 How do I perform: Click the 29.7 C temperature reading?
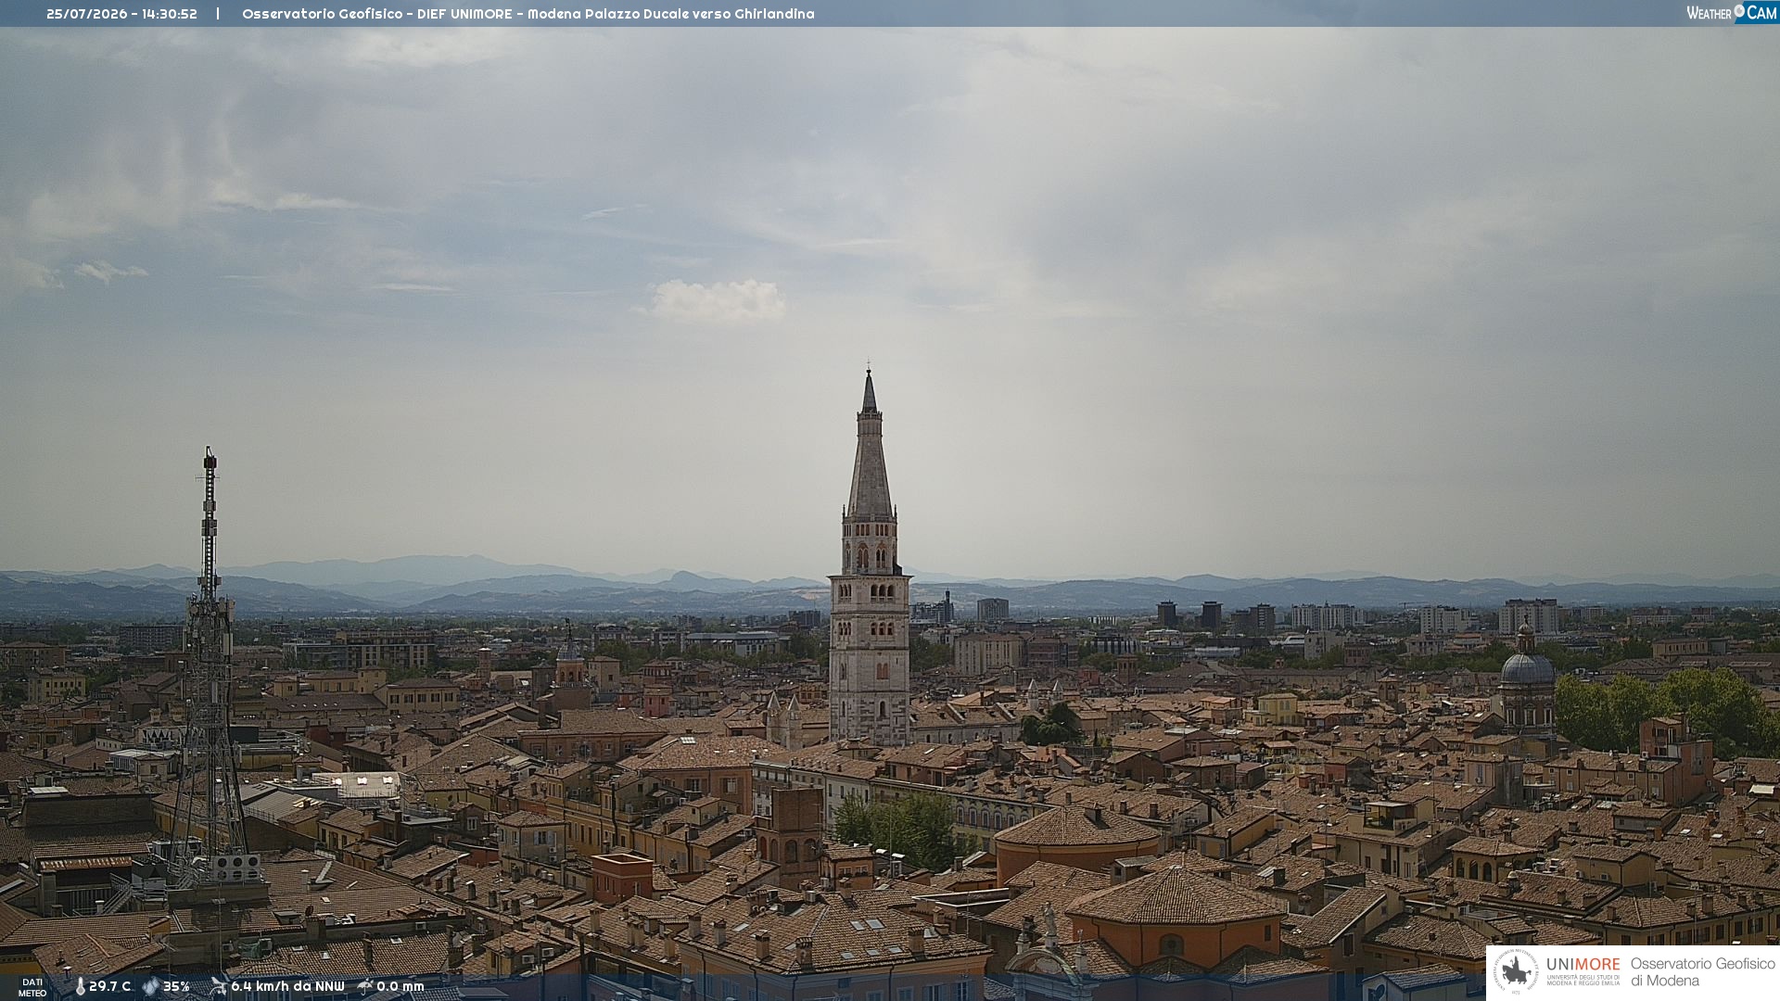click(110, 987)
